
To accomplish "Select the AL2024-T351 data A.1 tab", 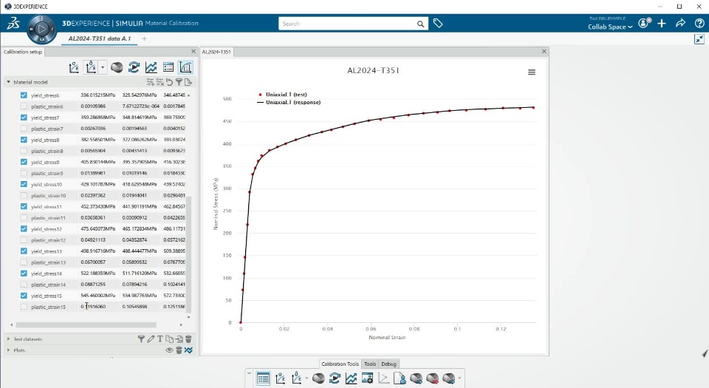I will 100,38.
